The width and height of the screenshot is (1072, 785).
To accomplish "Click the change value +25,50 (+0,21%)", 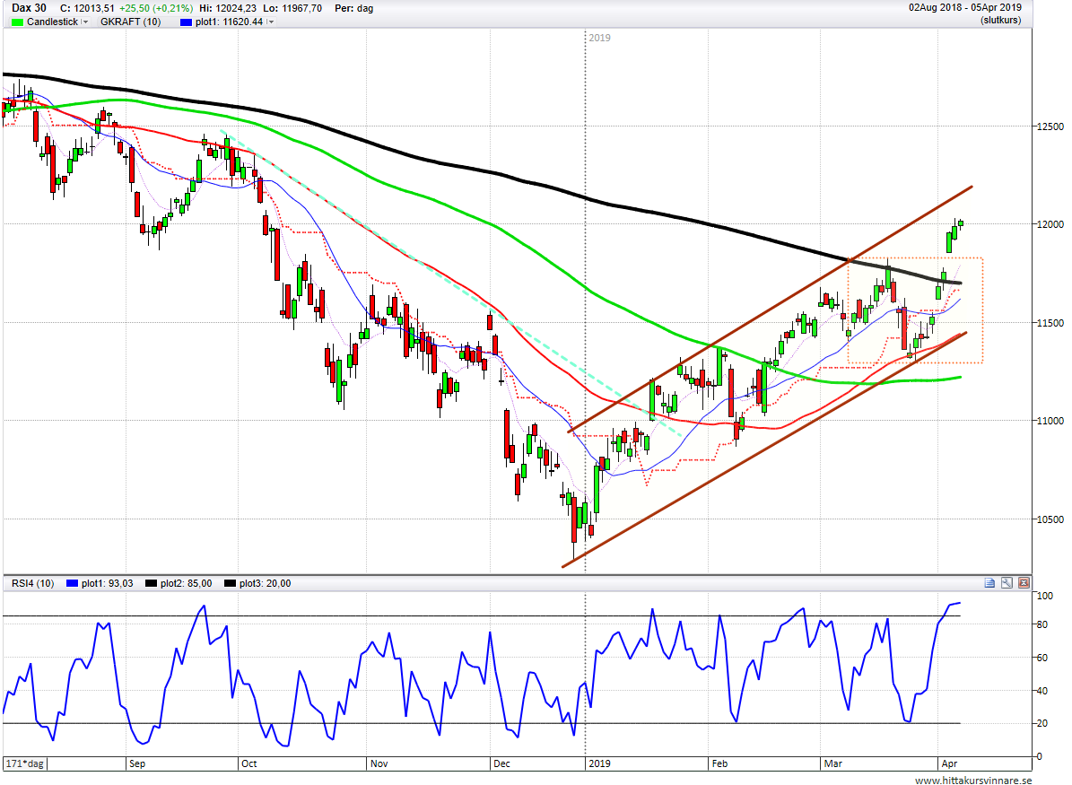I will pos(157,8).
